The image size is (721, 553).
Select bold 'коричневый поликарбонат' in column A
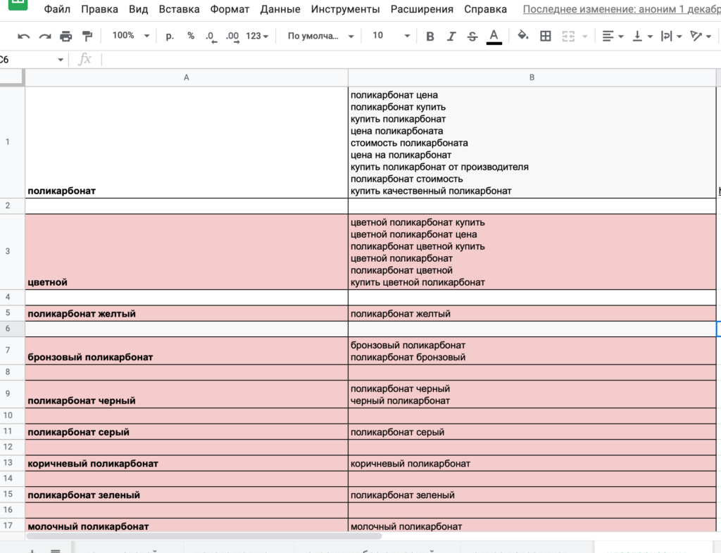coord(186,463)
